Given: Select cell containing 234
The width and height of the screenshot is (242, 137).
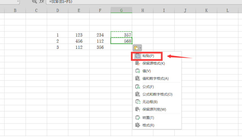Looking at the screenshot, I should coord(100,35).
